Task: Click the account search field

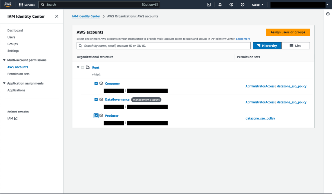Action: [164, 46]
